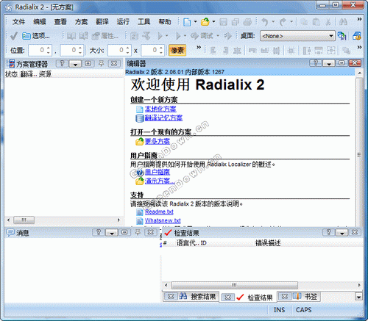
Task: Open the 翻译 menu
Action: click(x=102, y=22)
